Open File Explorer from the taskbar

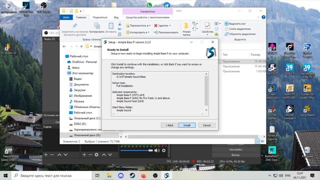[x=109, y=175]
